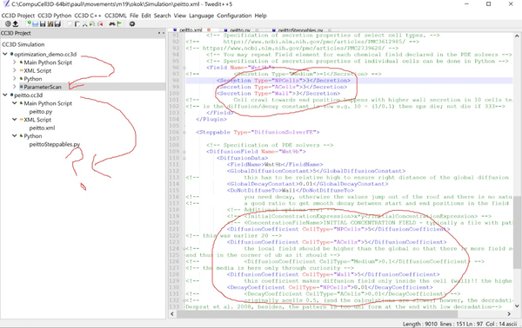Screen dimensions: 522x328
Task: Select the ParameterScan tree item
Action: pos(43,87)
